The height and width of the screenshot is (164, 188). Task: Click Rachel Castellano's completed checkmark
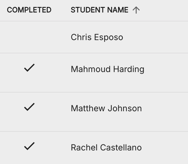pyautogui.click(x=30, y=146)
